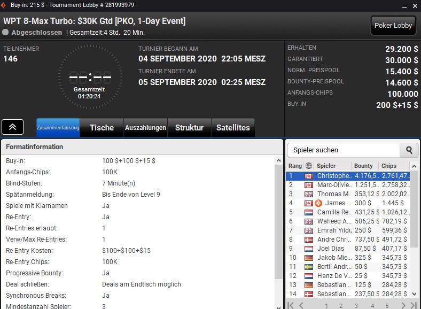
Task: Click the partypoker diamond logo in title bar
Action: 3,5
